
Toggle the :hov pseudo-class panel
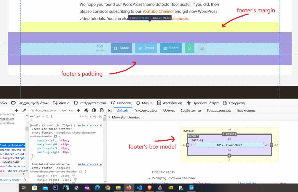pyautogui.click(x=63, y=110)
